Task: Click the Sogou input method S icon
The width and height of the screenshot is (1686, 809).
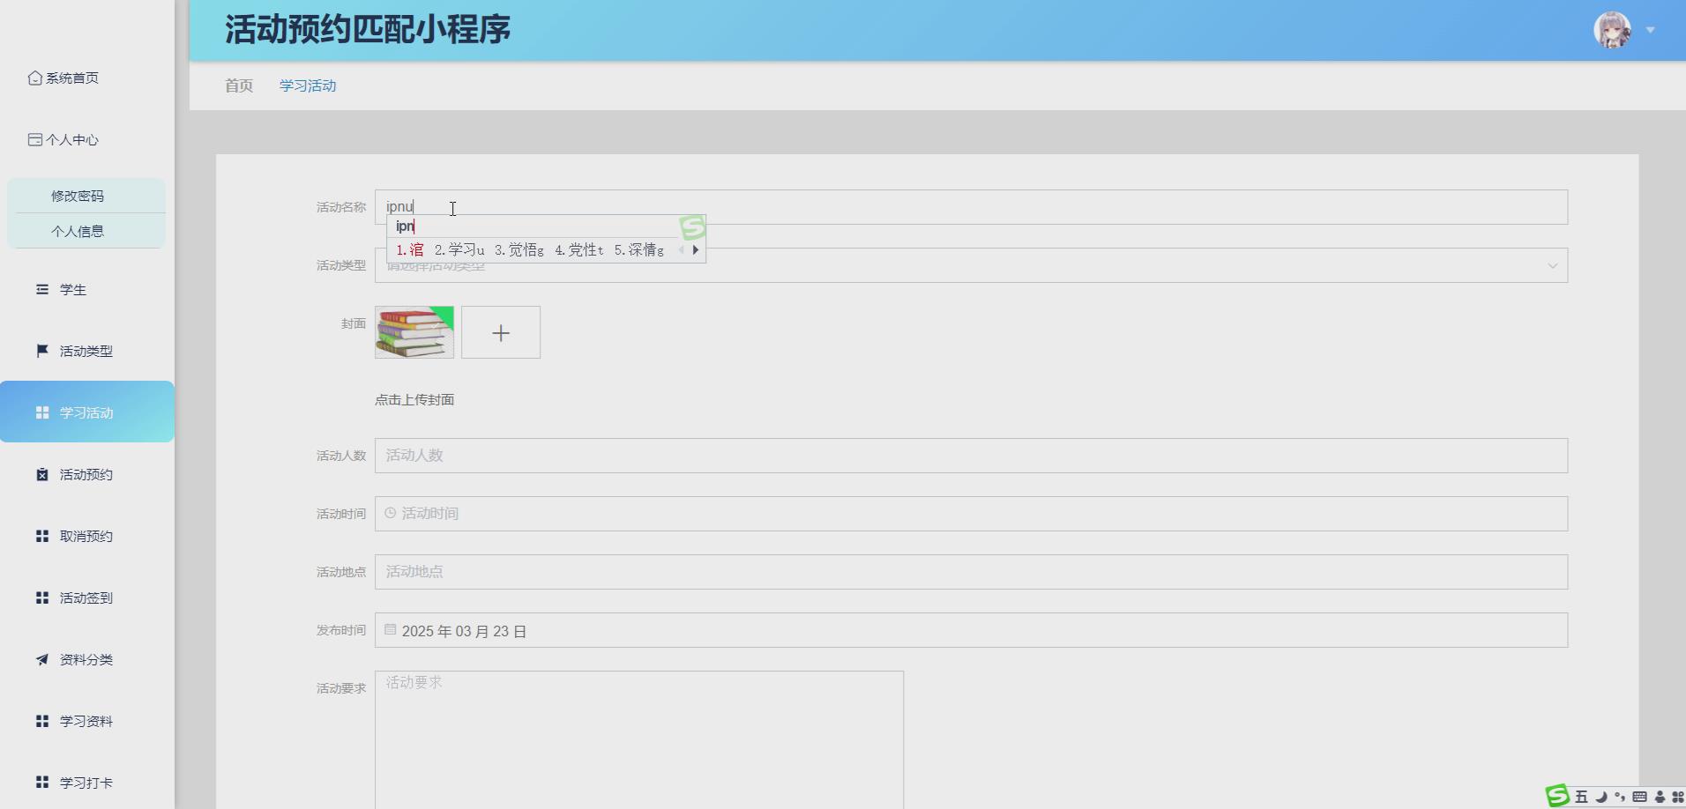Action: point(1556,796)
